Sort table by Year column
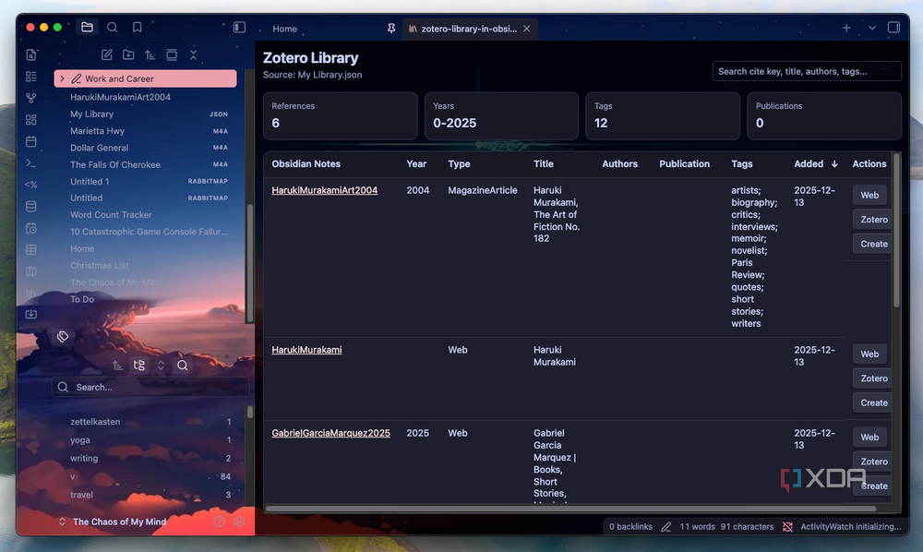Viewport: 923px width, 552px height. point(416,163)
